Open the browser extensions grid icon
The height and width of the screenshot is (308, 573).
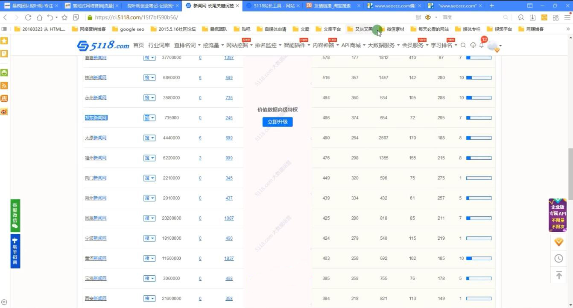pyautogui.click(x=555, y=17)
